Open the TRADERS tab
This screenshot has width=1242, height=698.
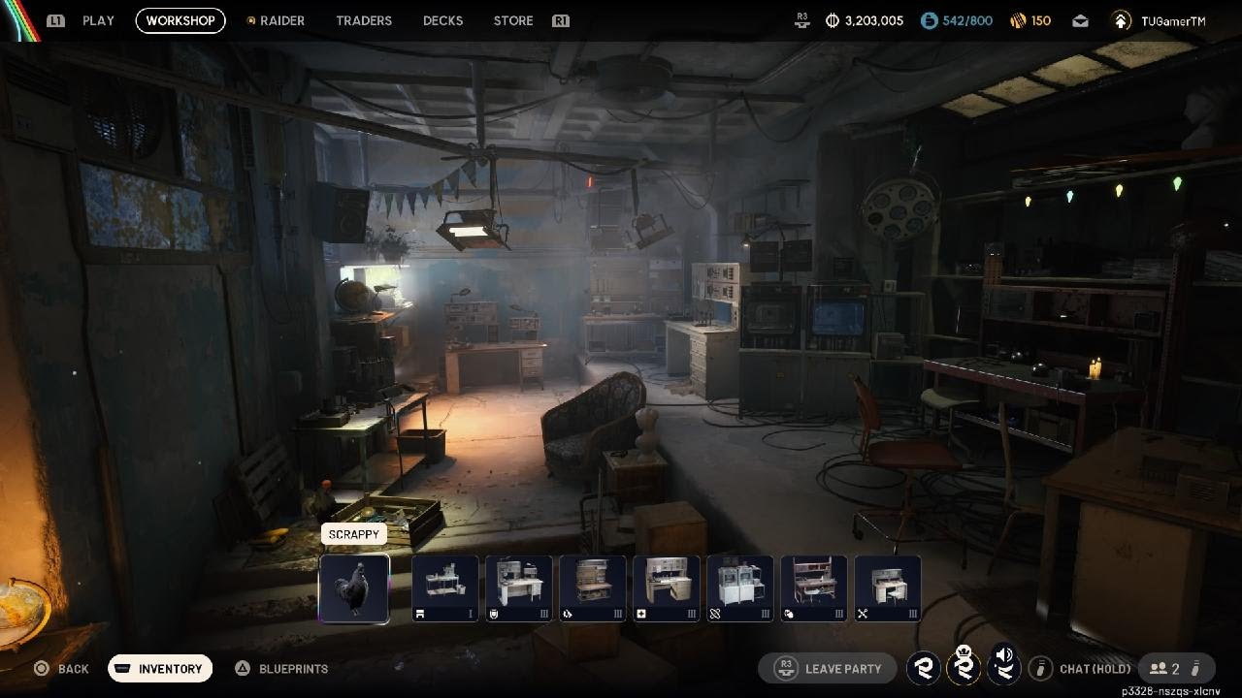coord(364,20)
